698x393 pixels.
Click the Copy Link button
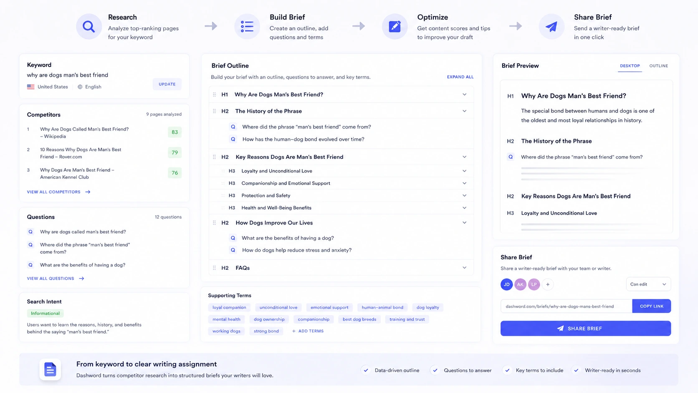tap(651, 306)
